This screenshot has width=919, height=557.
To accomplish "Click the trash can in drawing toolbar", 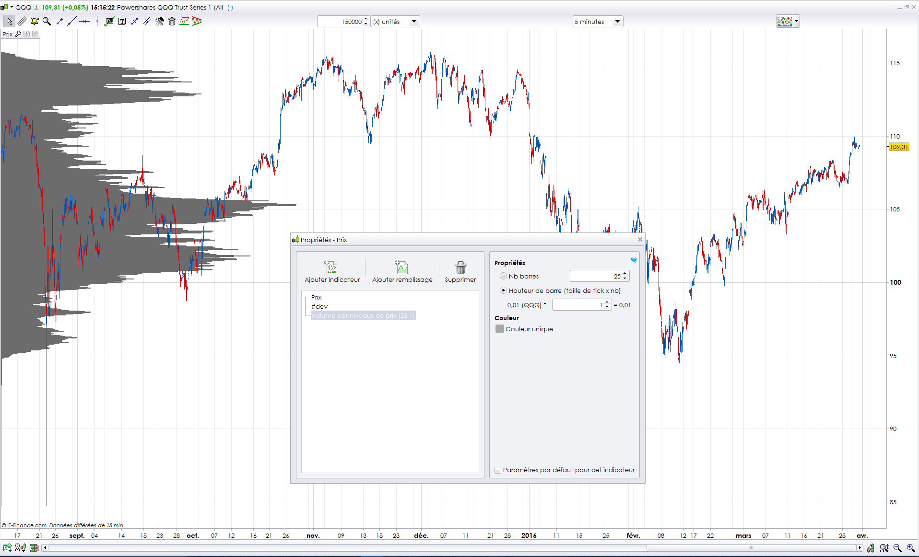I will [172, 21].
